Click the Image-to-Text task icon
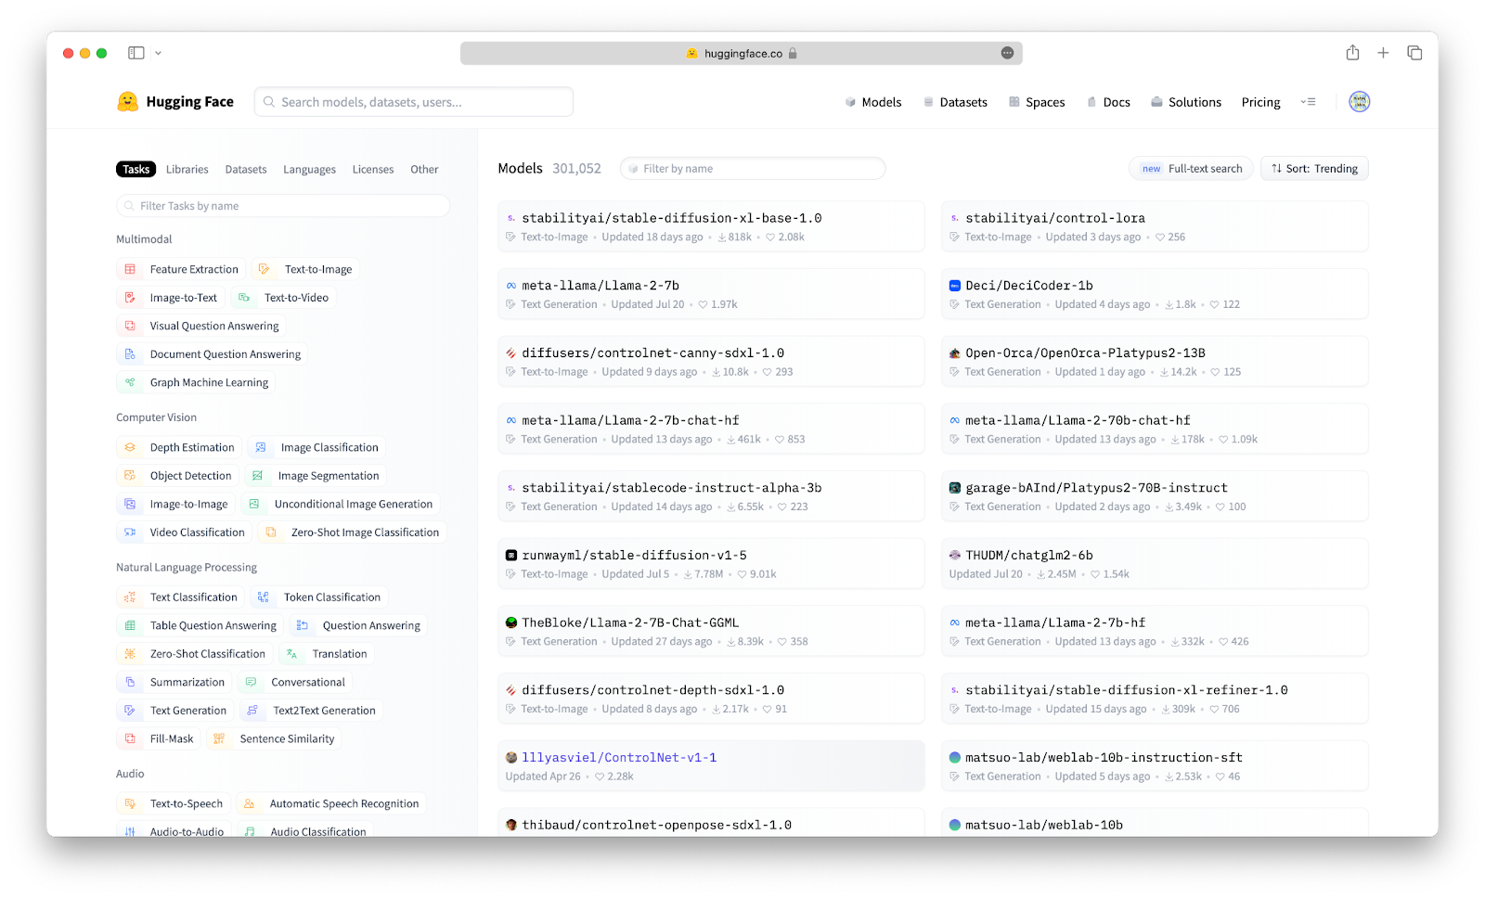This screenshot has width=1485, height=898. click(130, 298)
